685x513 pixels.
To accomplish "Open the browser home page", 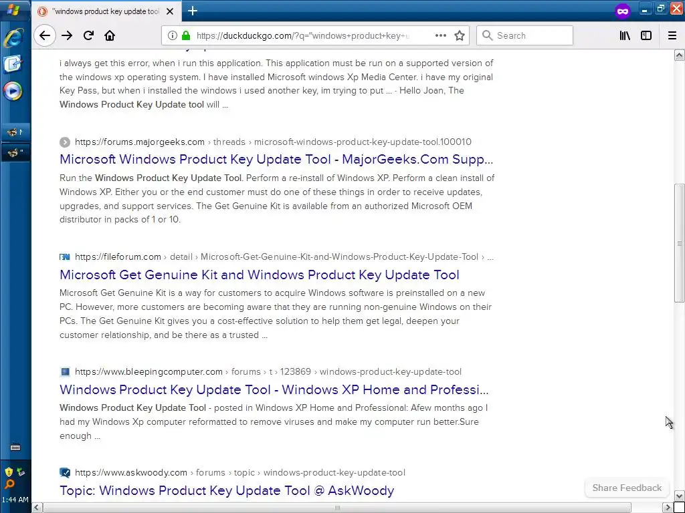I will click(x=110, y=35).
